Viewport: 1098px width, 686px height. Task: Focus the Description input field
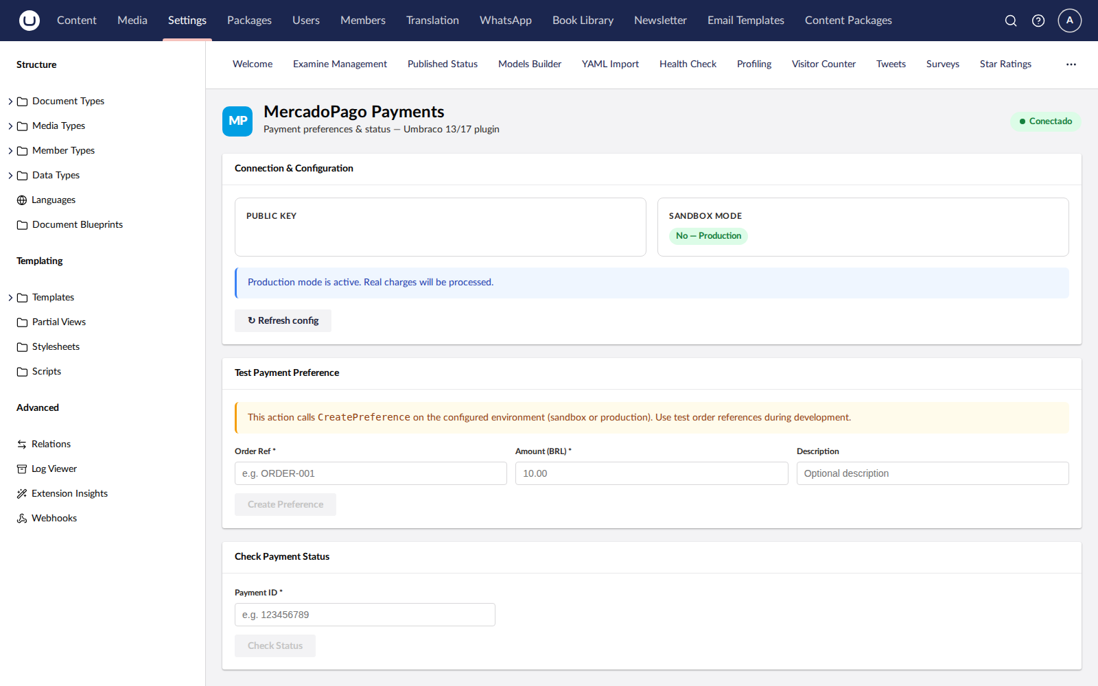coord(933,473)
